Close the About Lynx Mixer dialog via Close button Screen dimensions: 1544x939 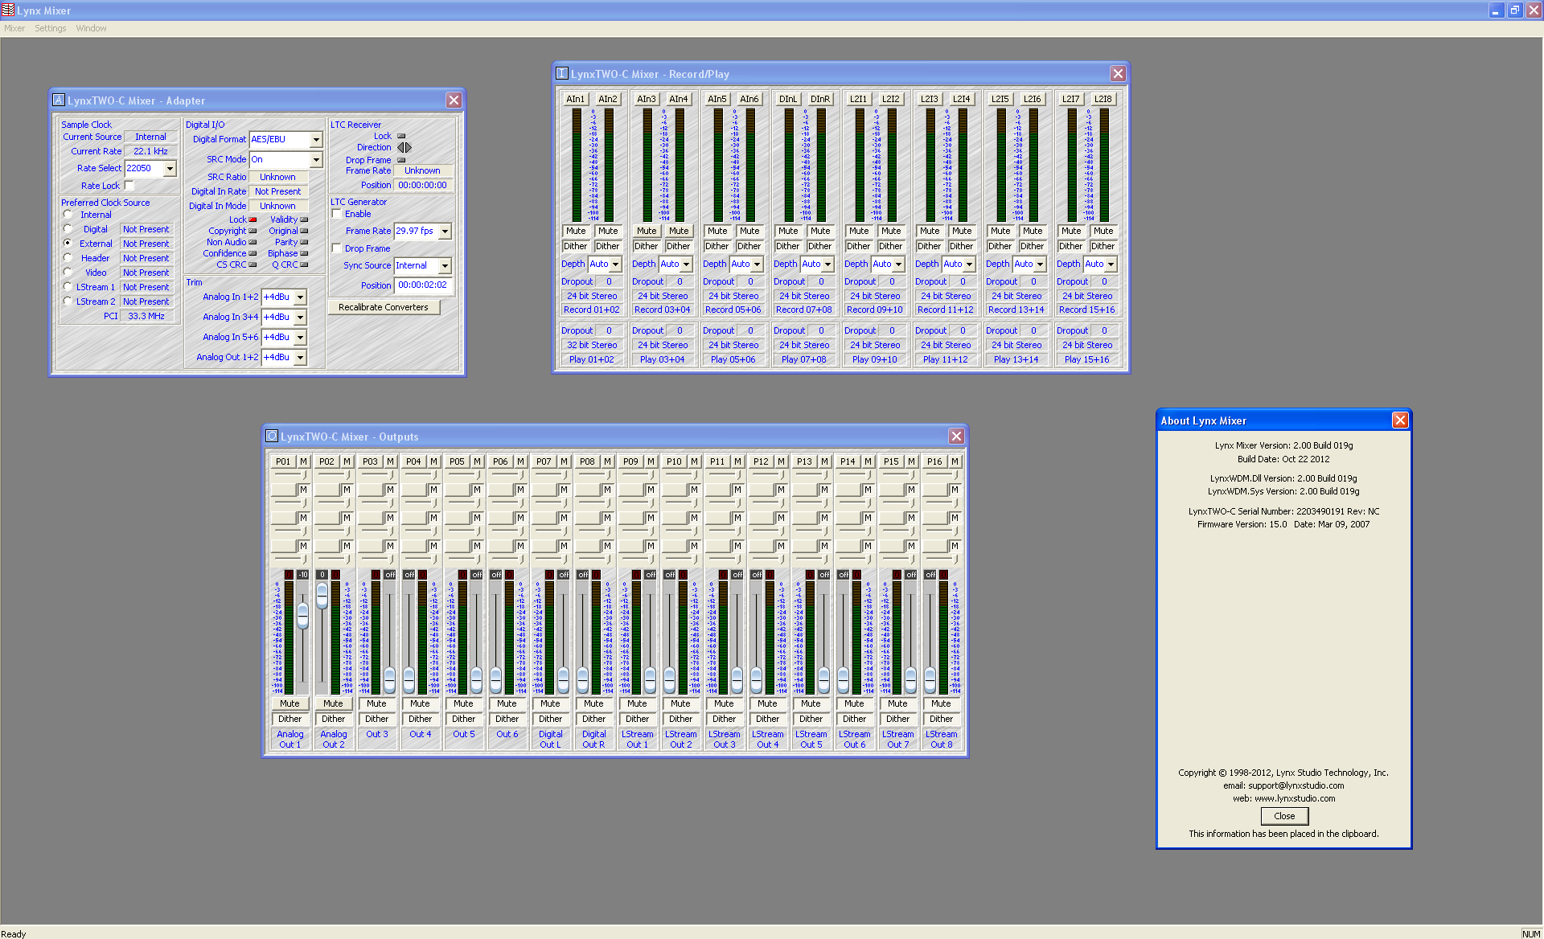(1284, 816)
